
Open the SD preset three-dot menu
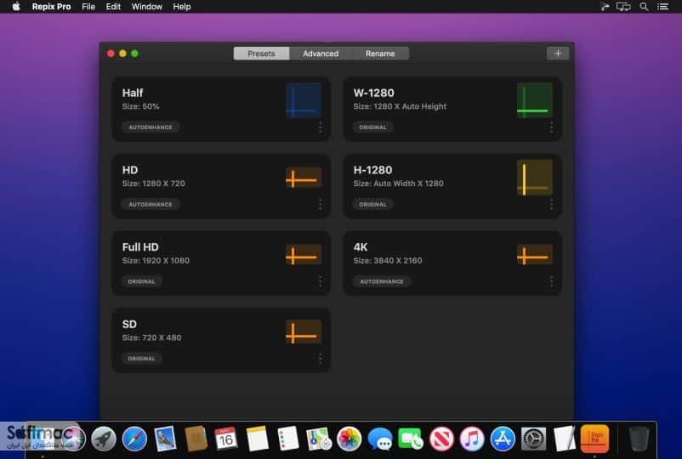[320, 359]
